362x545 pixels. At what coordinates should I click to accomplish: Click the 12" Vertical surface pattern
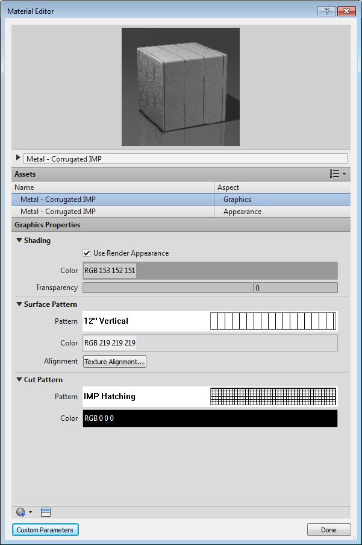coord(210,321)
